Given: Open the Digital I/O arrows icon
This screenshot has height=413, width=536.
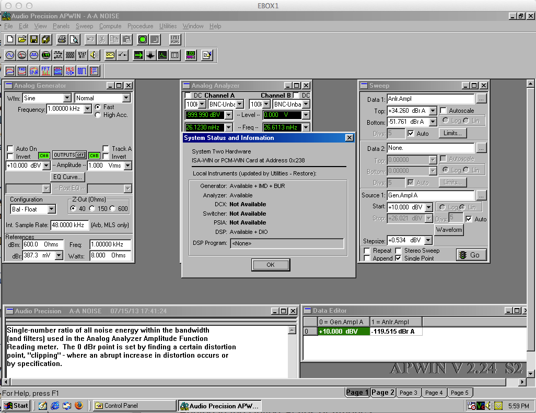Looking at the screenshot, I should pyautogui.click(x=58, y=55).
